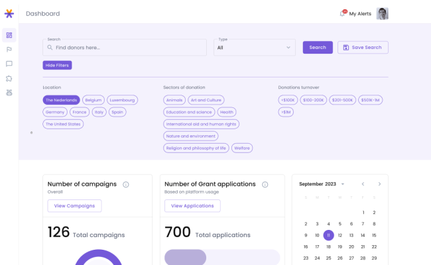This screenshot has height=265, width=431.
Task: Click info icon beside Number of Grant applications
Action: [x=265, y=185]
